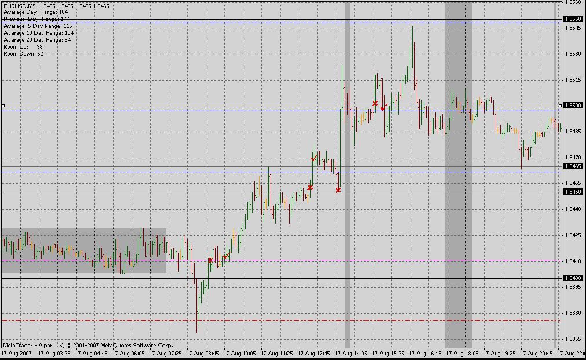586x360 pixels.
Task: Select the red X marker above the 1.3450 line near 12:45
Action: tap(310, 187)
